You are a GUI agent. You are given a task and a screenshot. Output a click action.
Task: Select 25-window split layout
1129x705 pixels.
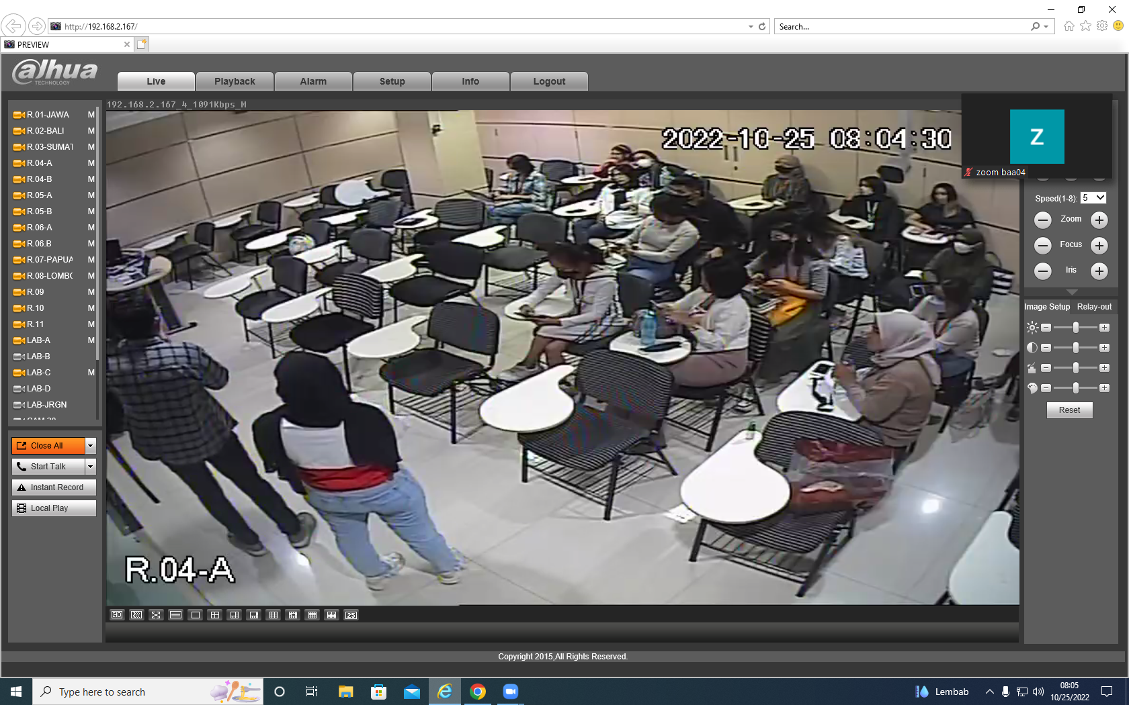point(351,615)
